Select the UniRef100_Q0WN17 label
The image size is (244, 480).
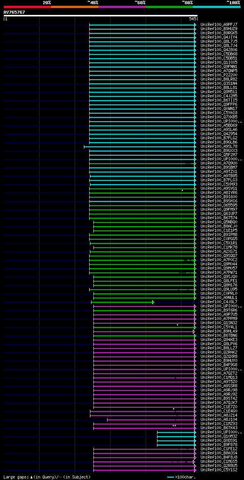coord(219,108)
